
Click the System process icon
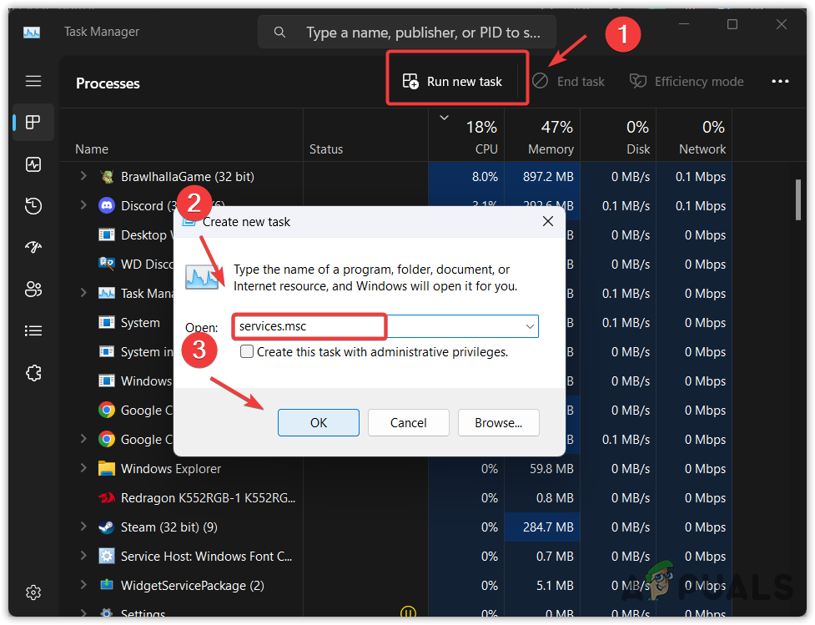107,323
